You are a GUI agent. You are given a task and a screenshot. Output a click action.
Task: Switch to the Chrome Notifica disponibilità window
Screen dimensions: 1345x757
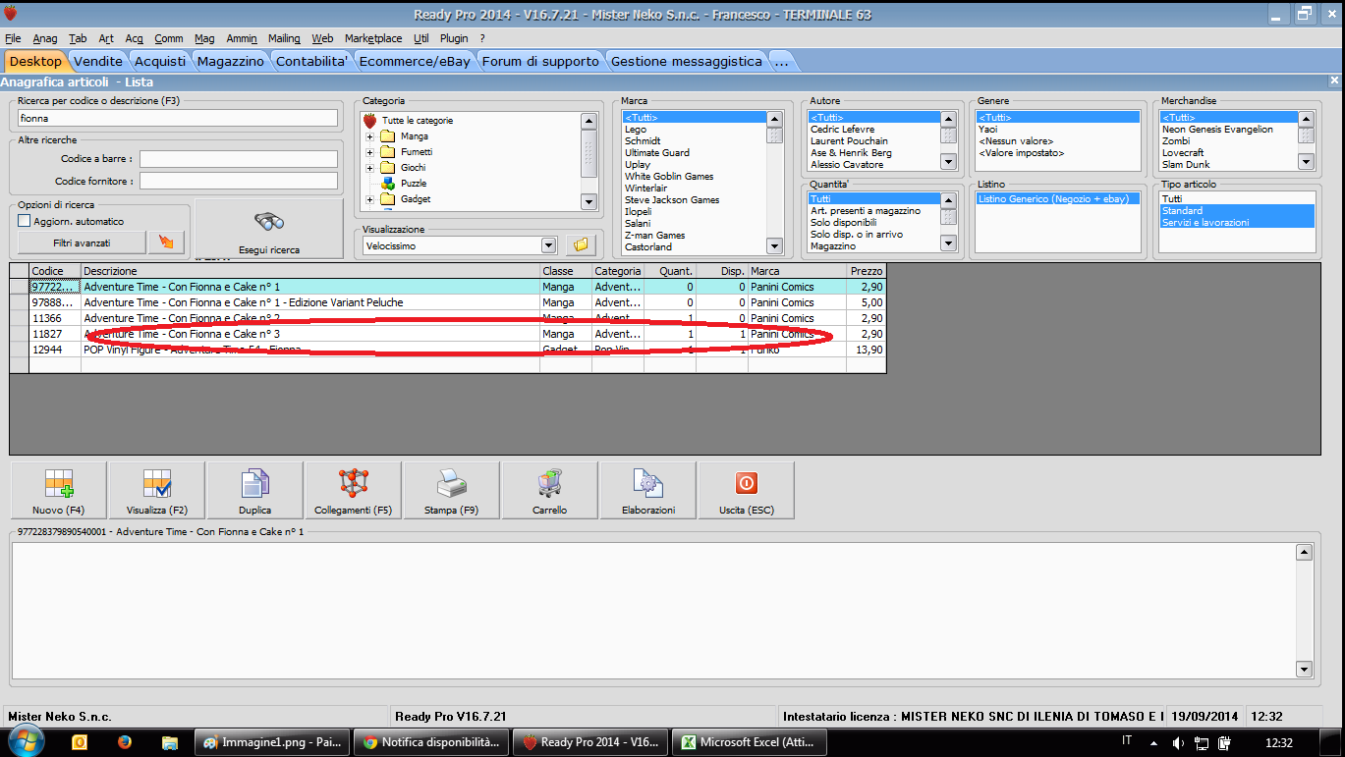coord(431,742)
